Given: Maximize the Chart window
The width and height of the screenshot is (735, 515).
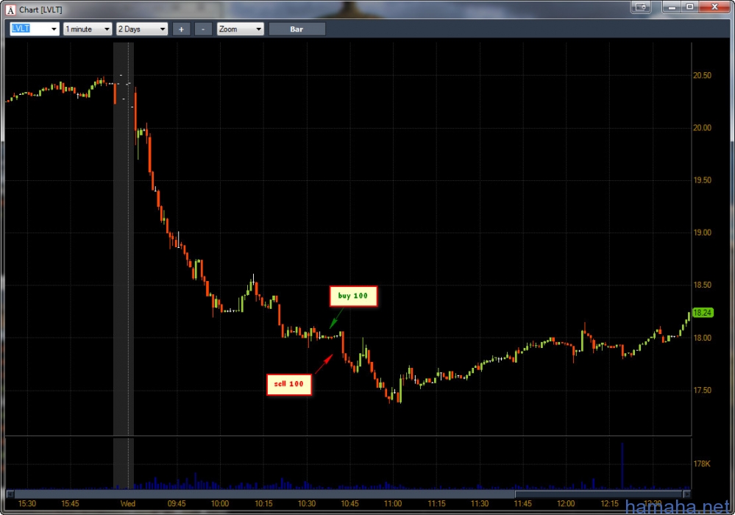Looking at the screenshot, I should click(x=690, y=7).
